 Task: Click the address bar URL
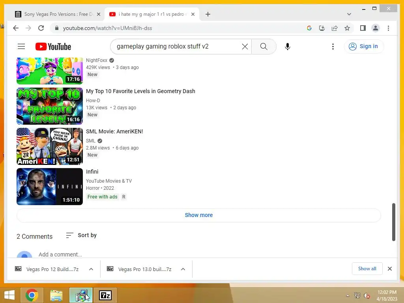tap(107, 28)
